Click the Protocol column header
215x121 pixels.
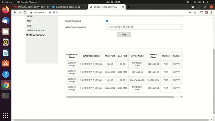coord(166,56)
